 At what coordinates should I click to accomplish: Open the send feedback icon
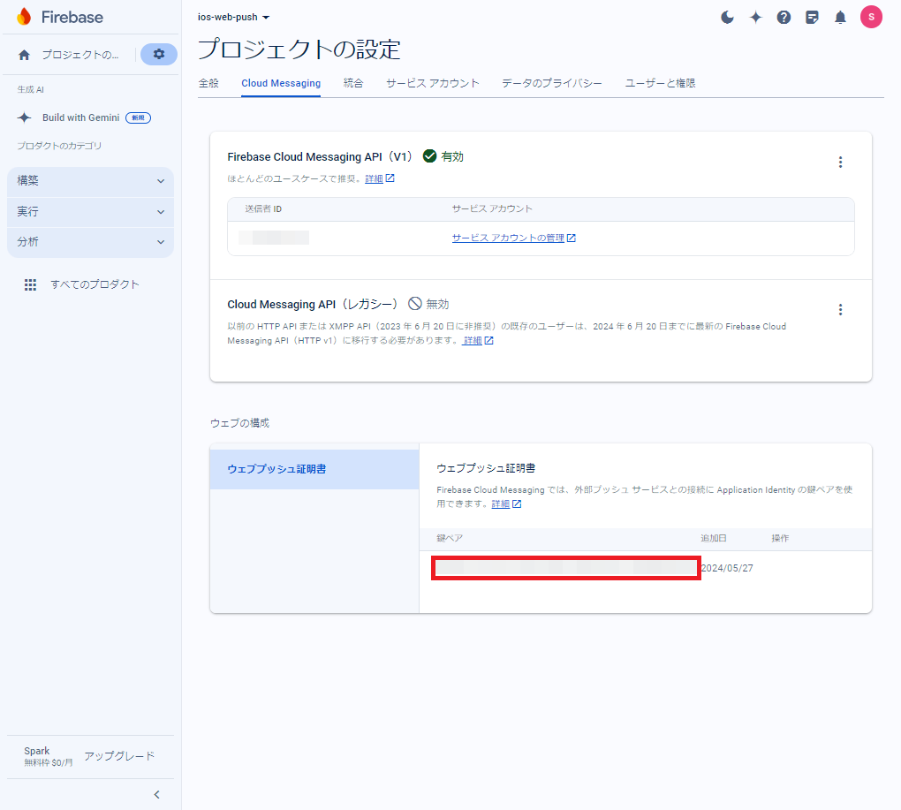(812, 16)
